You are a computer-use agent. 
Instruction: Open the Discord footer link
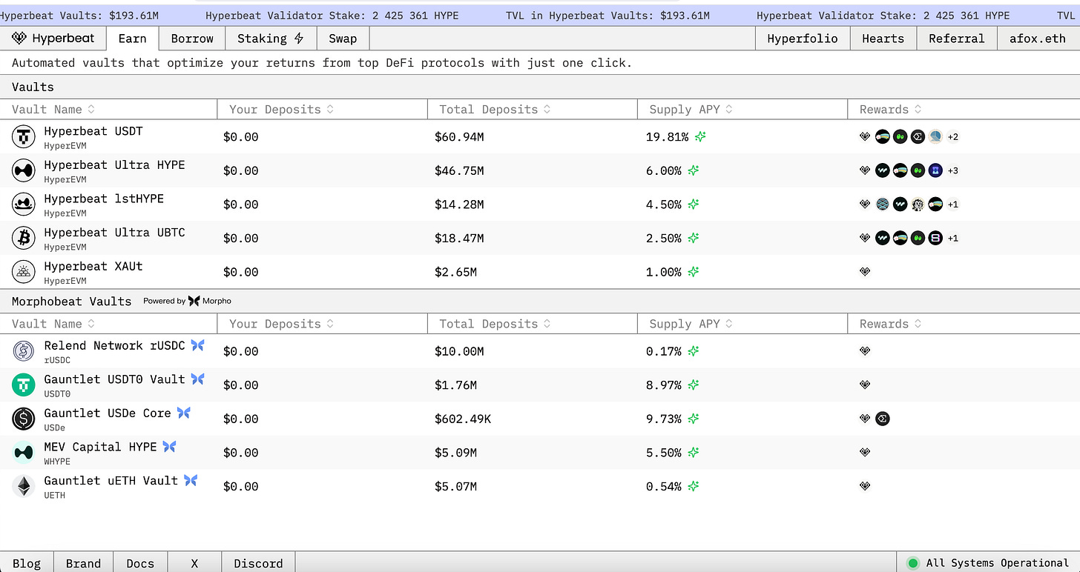pyautogui.click(x=258, y=563)
